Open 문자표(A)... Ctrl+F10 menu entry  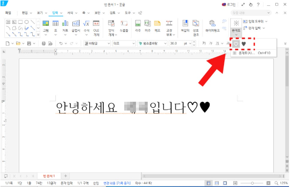click(x=253, y=53)
